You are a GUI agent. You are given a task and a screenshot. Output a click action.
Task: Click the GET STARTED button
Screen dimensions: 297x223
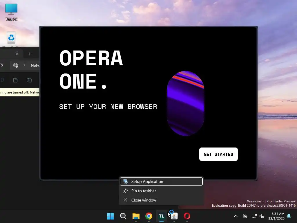tap(218, 154)
